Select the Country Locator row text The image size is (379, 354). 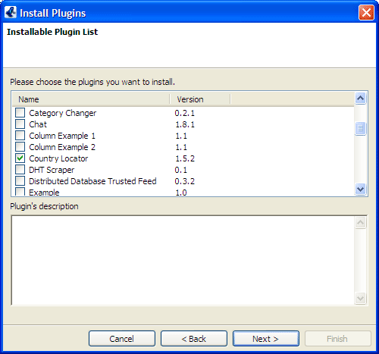pos(58,158)
